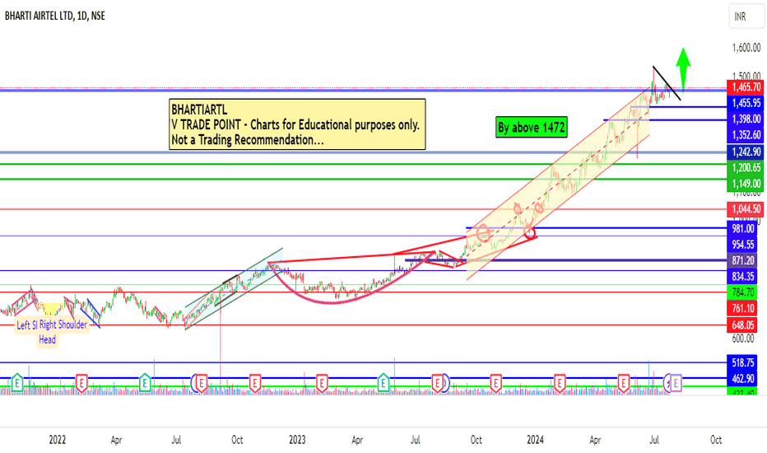Select the 'Head' annotation label
Image resolution: width=767 pixels, height=453 pixels.
(48, 339)
